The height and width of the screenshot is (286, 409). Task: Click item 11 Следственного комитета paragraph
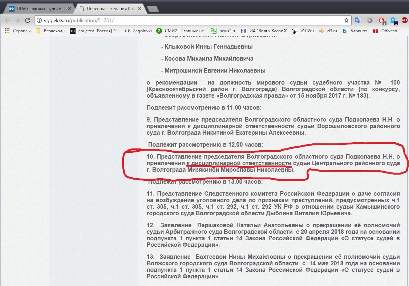(x=273, y=203)
